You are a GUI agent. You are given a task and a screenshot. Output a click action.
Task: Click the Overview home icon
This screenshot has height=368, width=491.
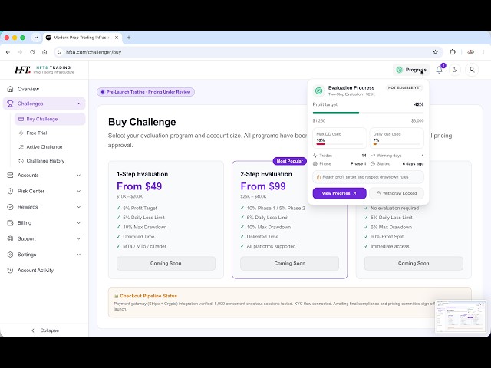[x=10, y=89]
